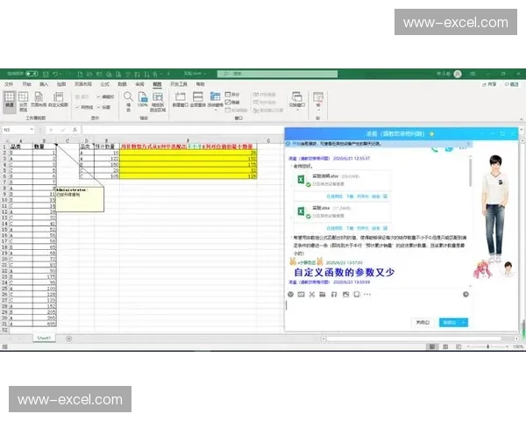Click the Hide (隐藏) window button
The width and height of the screenshot is (526, 421).
point(232,102)
